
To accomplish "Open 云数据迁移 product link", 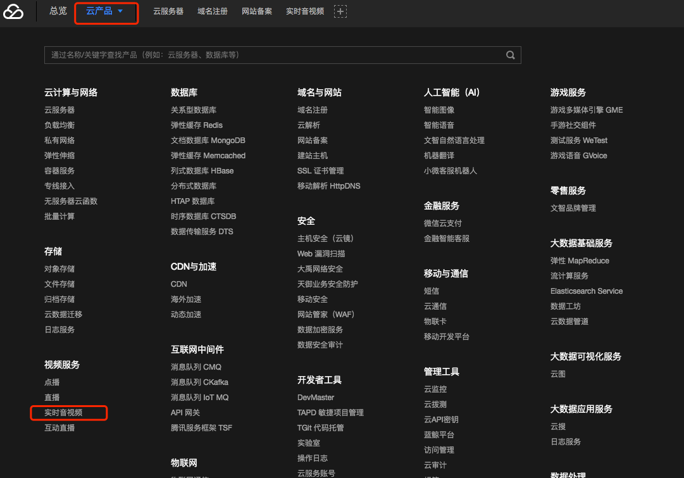I will point(63,314).
